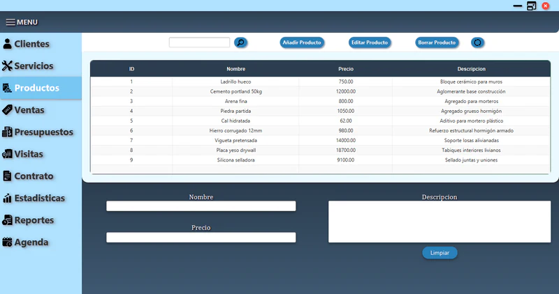
Task: Click the Agenda calendar icon
Action: point(7,242)
